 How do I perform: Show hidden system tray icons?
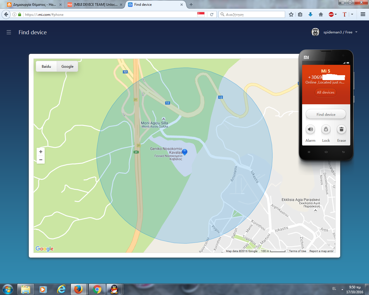[x=342, y=289]
